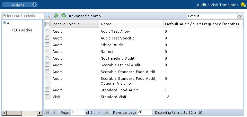
Task: Check the Nut Handling Audit row
Action: coord(47,58)
